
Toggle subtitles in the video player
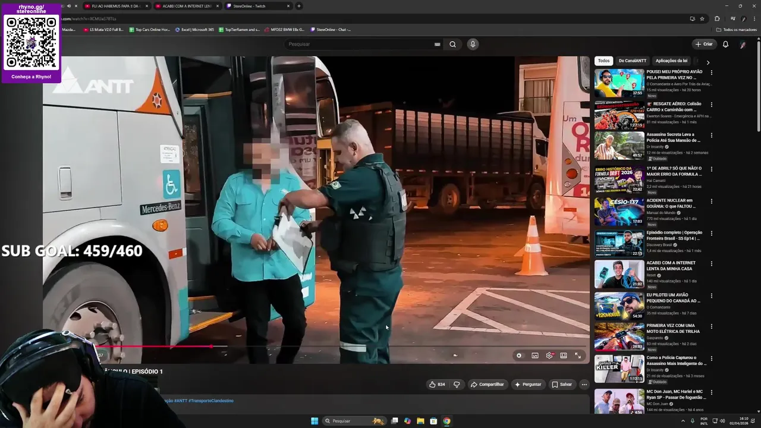[x=535, y=355]
